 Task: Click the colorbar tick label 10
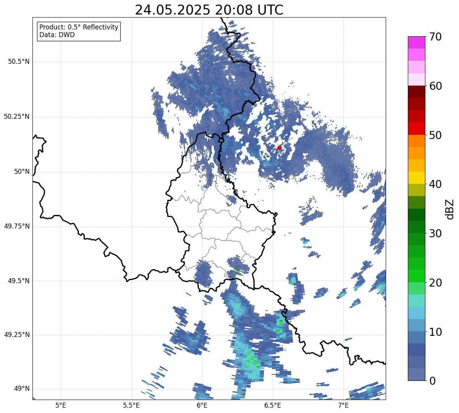[435, 332]
